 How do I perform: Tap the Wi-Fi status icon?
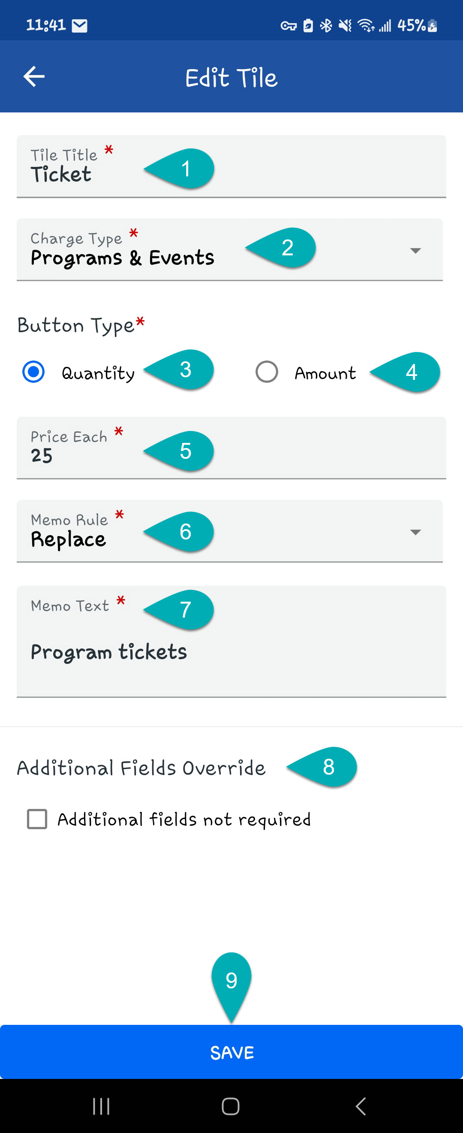coord(366,26)
